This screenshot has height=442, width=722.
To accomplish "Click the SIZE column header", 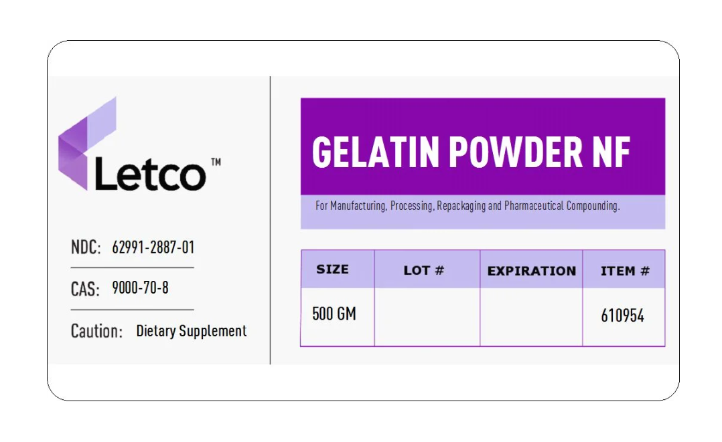I will 332,269.
